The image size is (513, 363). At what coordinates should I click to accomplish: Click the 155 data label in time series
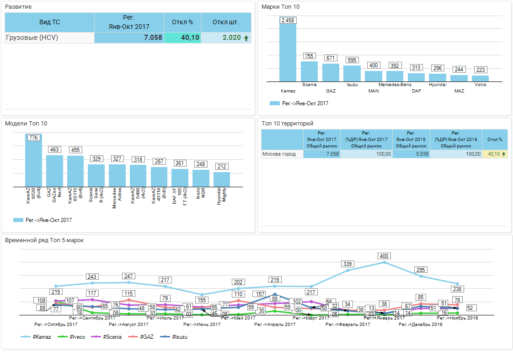tap(202, 300)
